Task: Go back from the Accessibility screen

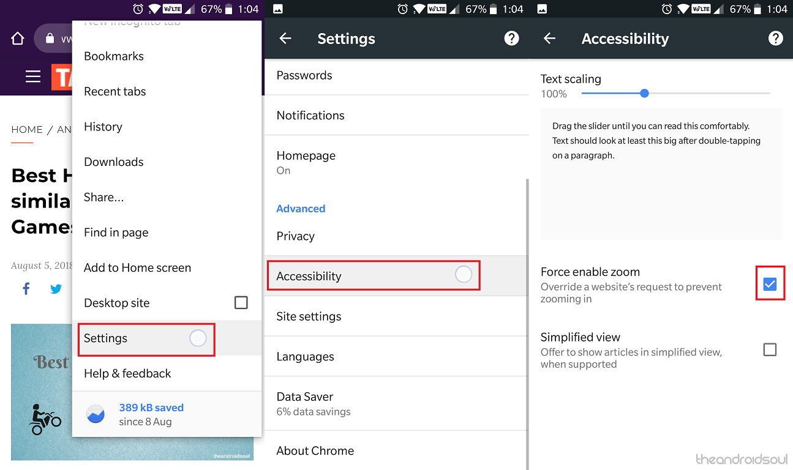Action: pyautogui.click(x=549, y=39)
